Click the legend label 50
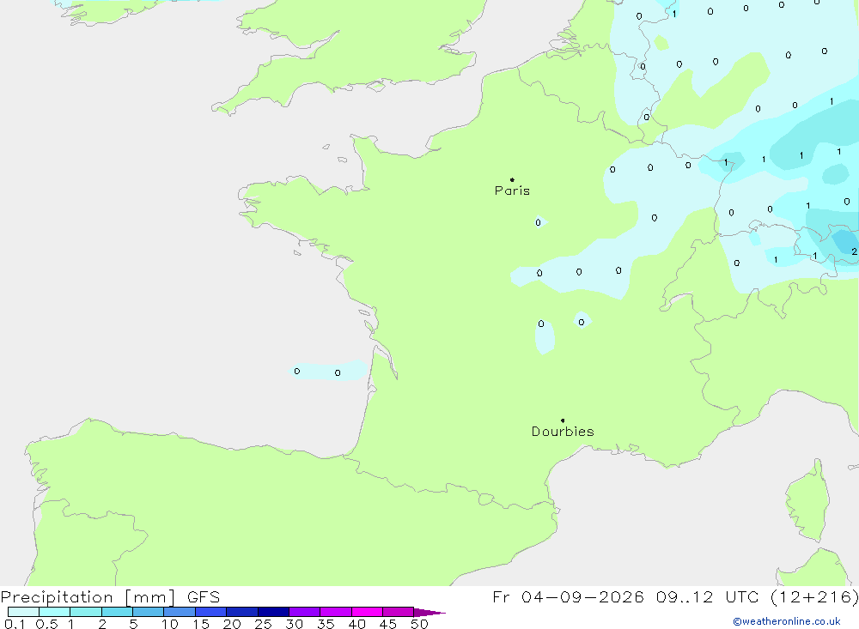This screenshot has width=859, height=629. click(x=419, y=624)
